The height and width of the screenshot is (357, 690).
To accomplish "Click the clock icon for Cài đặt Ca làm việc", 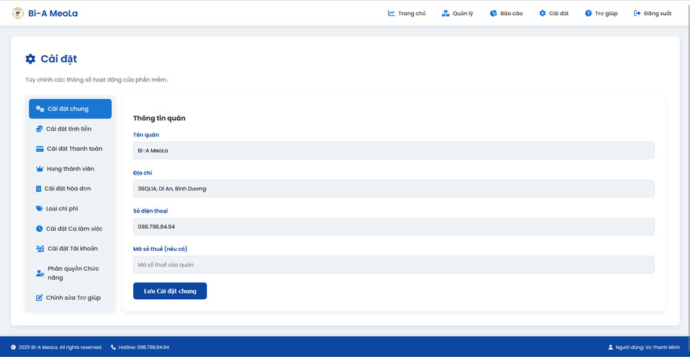I will [x=39, y=228].
